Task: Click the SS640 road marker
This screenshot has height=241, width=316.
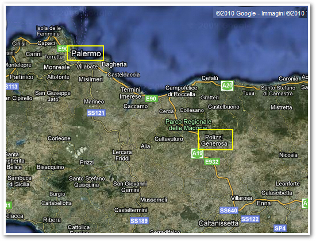Action: (229, 211)
